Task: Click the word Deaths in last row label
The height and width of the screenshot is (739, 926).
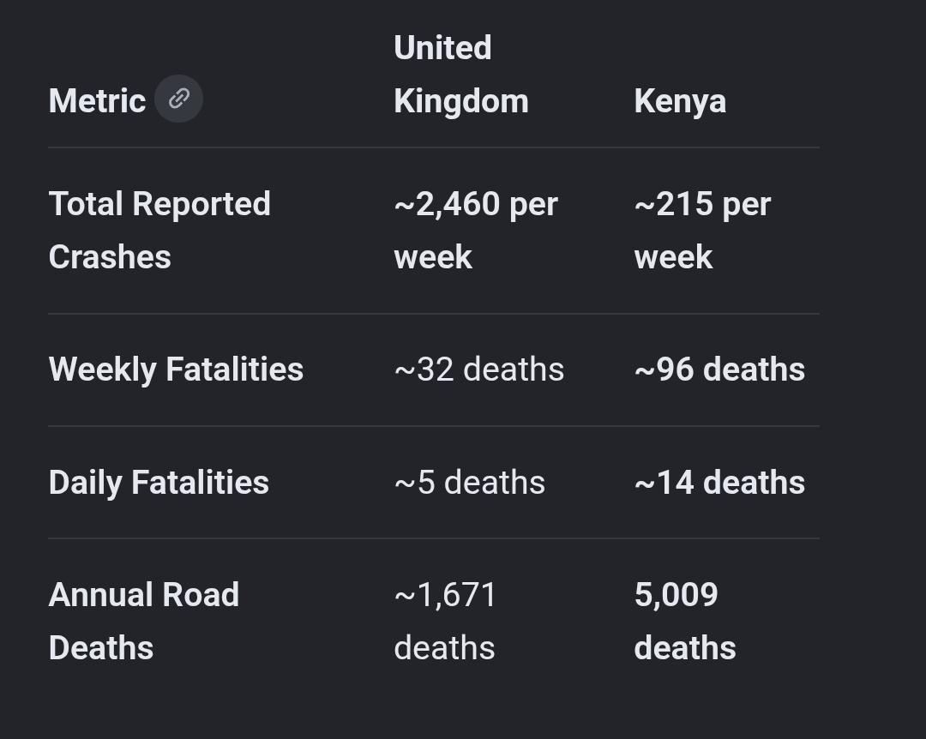Action: (x=101, y=648)
